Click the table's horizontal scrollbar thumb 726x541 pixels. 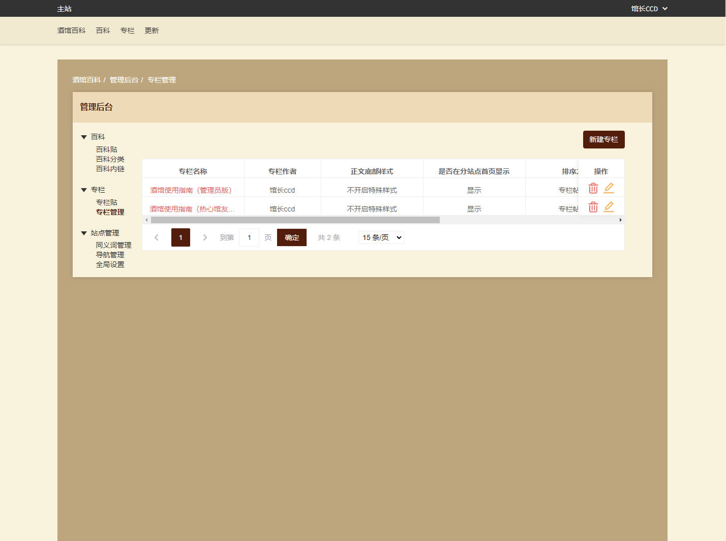tap(295, 220)
